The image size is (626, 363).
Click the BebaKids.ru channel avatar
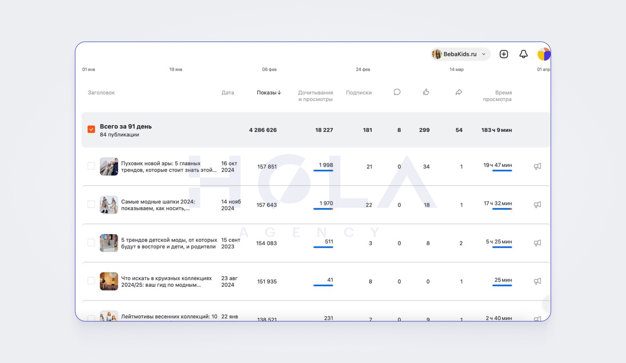pos(437,54)
